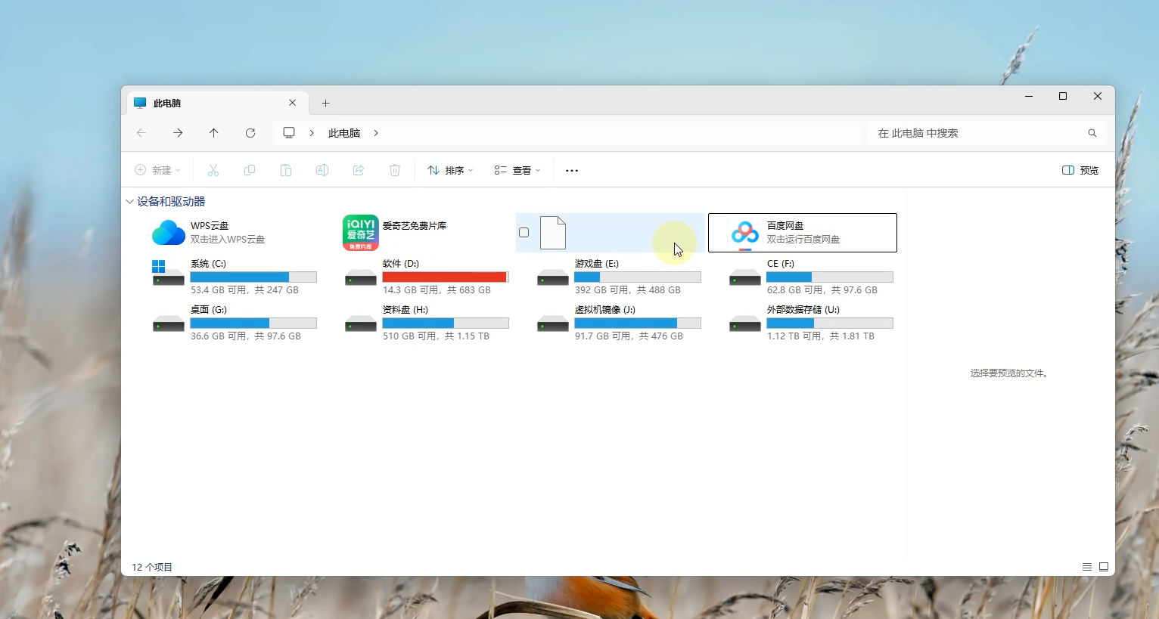Open WPS云盘 cloud drive icon
The width and height of the screenshot is (1159, 619).
(x=168, y=233)
